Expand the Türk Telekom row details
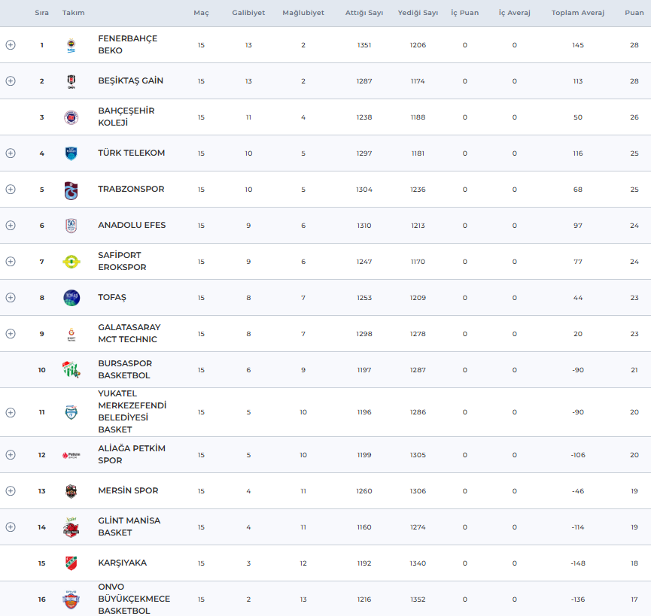 (11, 153)
